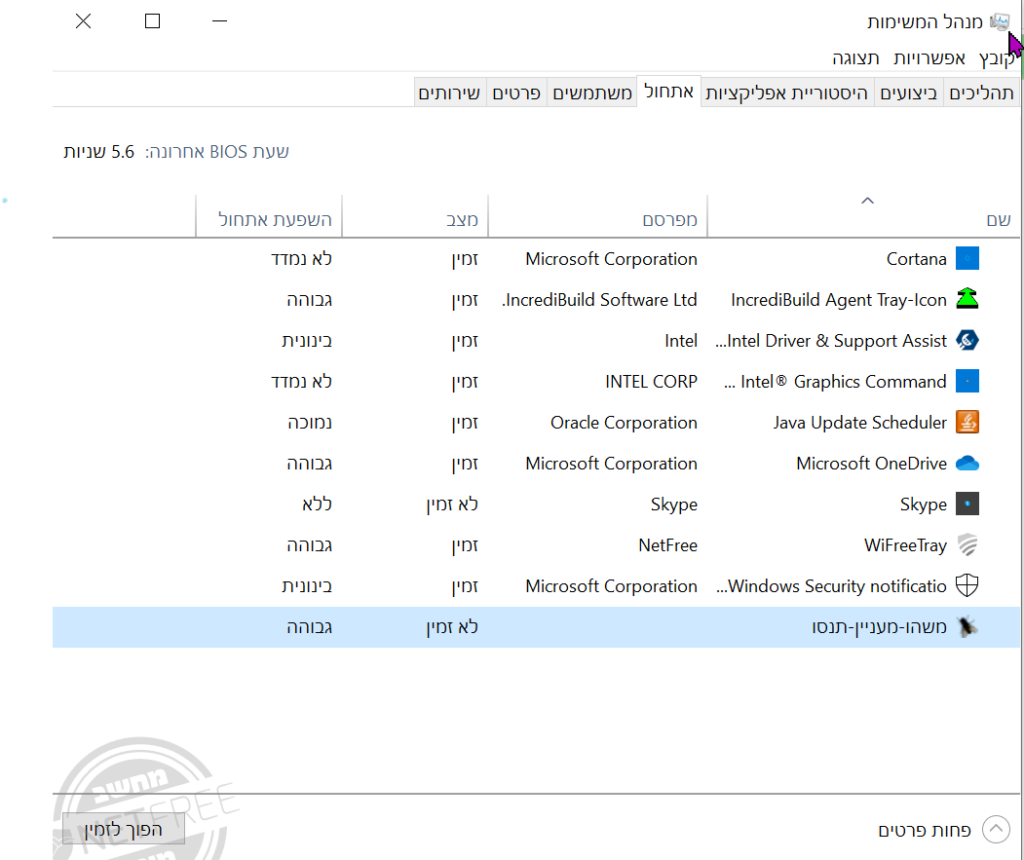Click the Skype startup entry icon
Image resolution: width=1024 pixels, height=860 pixels.
[x=967, y=505]
